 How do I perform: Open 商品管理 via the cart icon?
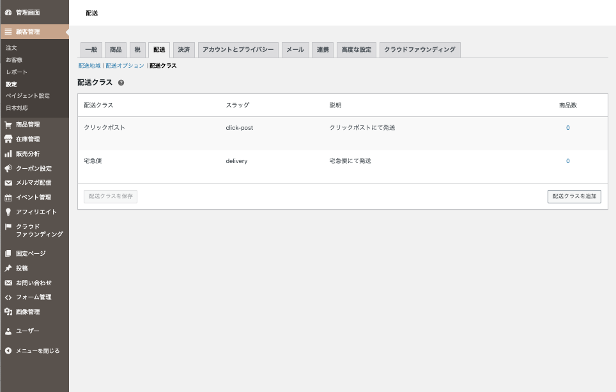[8, 125]
